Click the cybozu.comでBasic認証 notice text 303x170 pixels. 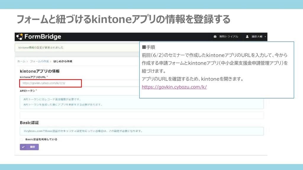pos(83,131)
